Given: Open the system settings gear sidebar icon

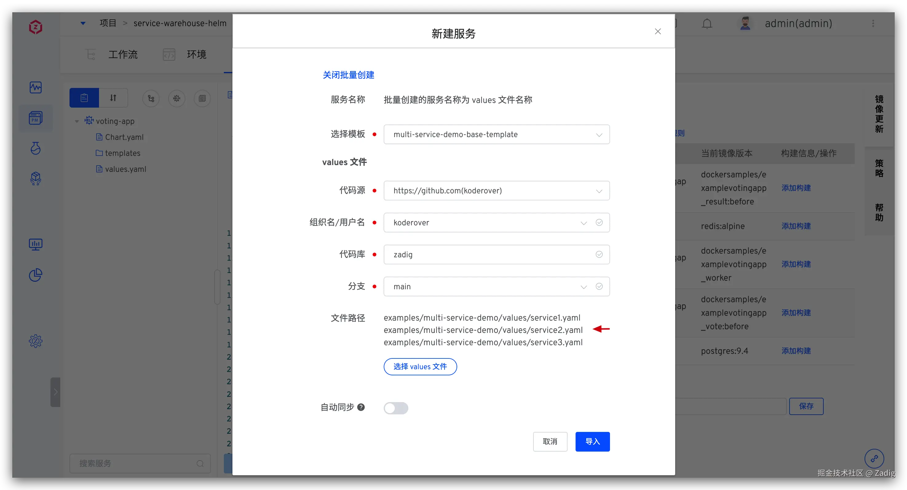Looking at the screenshot, I should 36,341.
